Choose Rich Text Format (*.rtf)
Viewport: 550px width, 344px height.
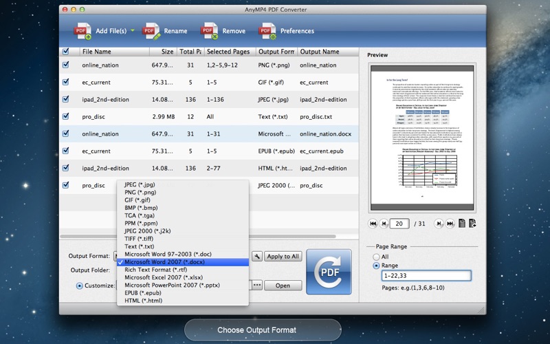click(x=183, y=270)
